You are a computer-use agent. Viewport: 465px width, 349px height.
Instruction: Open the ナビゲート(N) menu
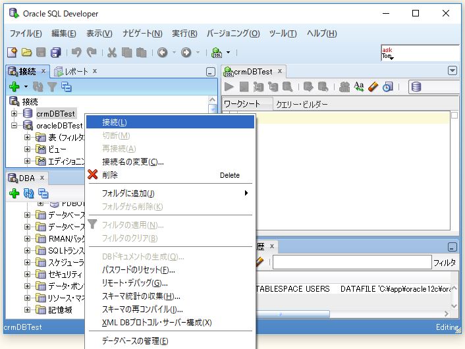[142, 34]
